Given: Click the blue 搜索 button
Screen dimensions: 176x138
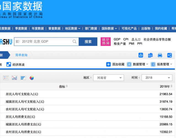Looking at the screenshot, I should tap(88, 42).
